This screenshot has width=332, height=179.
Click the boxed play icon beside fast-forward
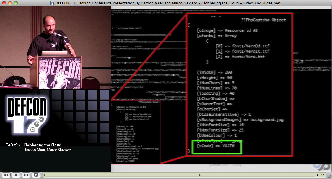(36, 175)
